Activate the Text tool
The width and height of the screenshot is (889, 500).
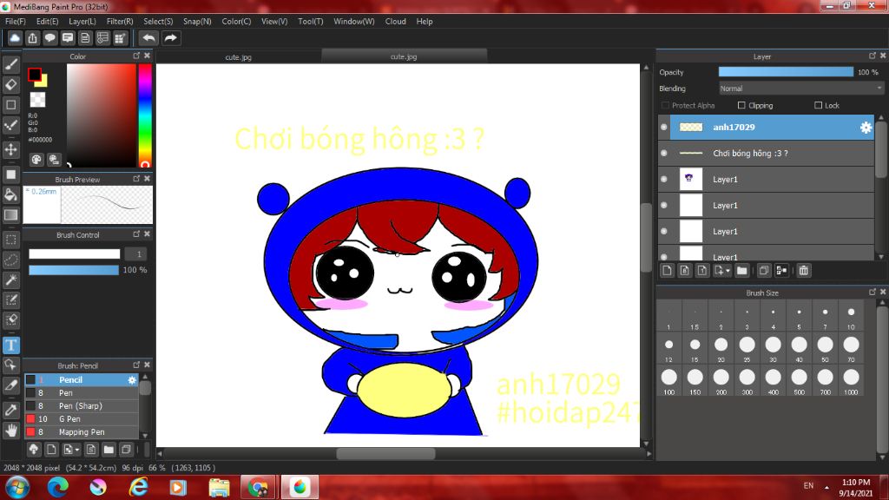point(11,345)
